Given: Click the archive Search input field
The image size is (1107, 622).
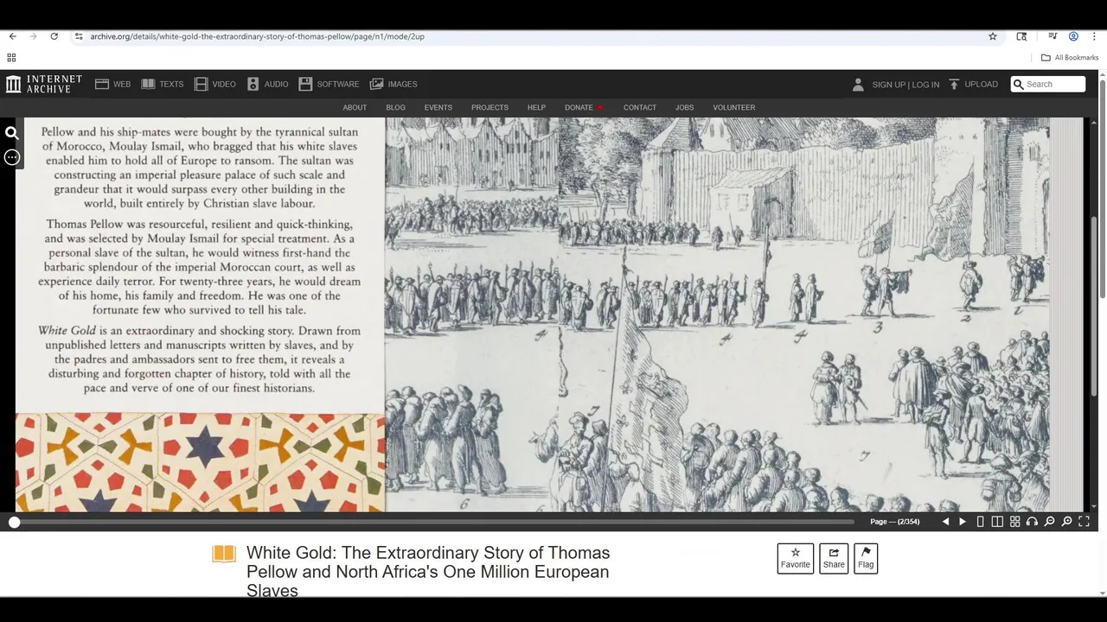Looking at the screenshot, I should tap(1048, 84).
